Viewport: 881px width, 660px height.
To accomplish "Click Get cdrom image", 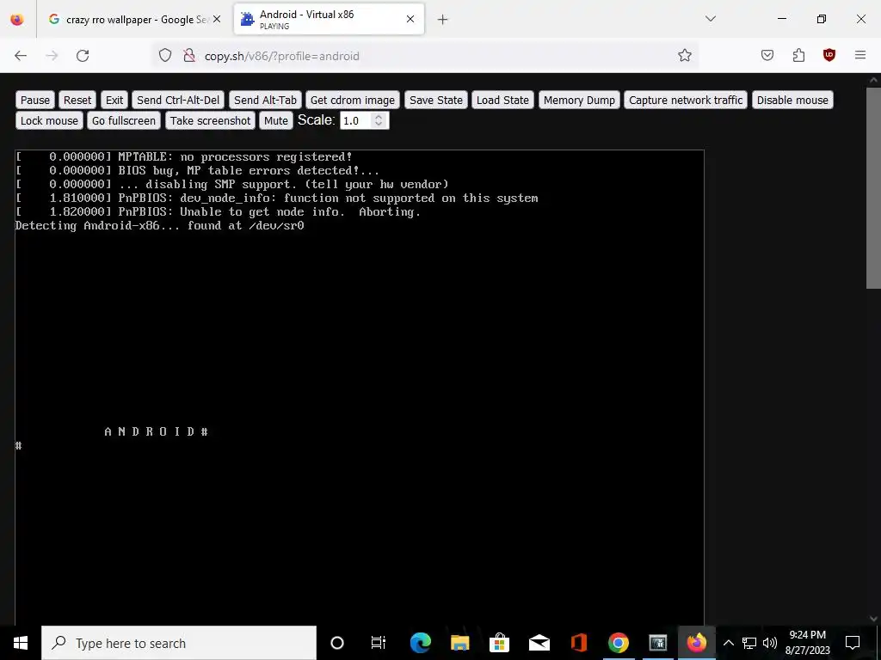I will click(x=352, y=100).
